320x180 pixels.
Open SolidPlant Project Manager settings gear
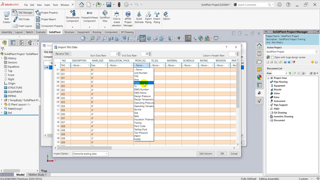(314, 32)
